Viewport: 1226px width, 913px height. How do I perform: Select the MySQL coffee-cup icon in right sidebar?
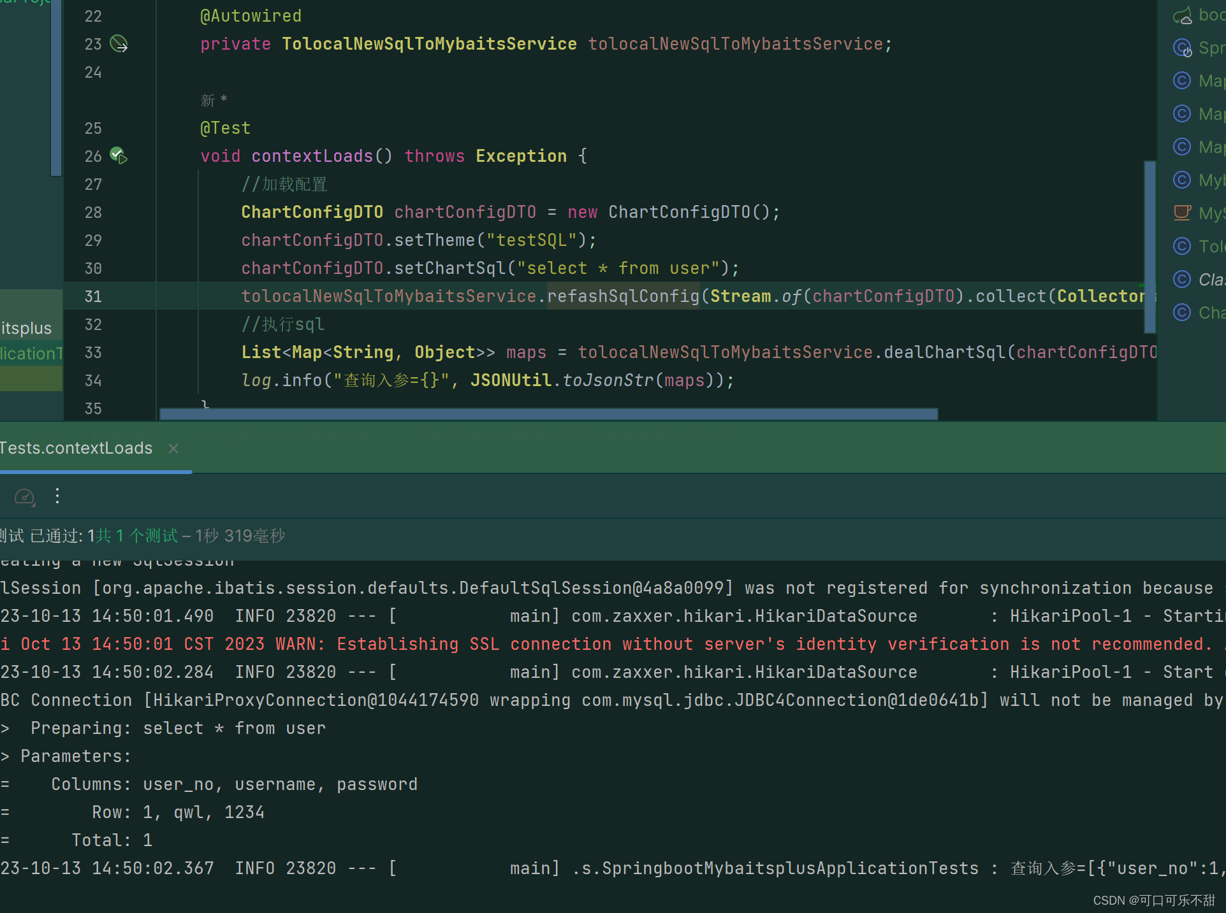coord(1183,212)
